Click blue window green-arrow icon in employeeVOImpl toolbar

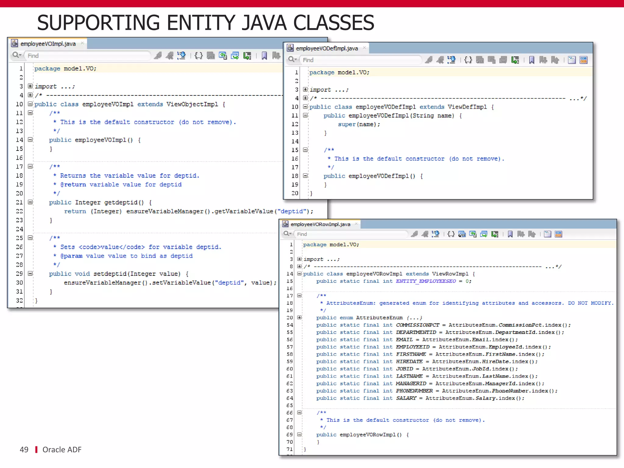click(x=223, y=55)
